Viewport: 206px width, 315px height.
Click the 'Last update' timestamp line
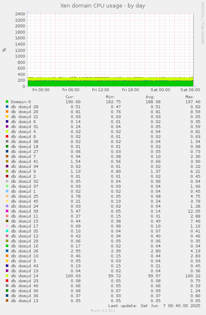(154, 306)
